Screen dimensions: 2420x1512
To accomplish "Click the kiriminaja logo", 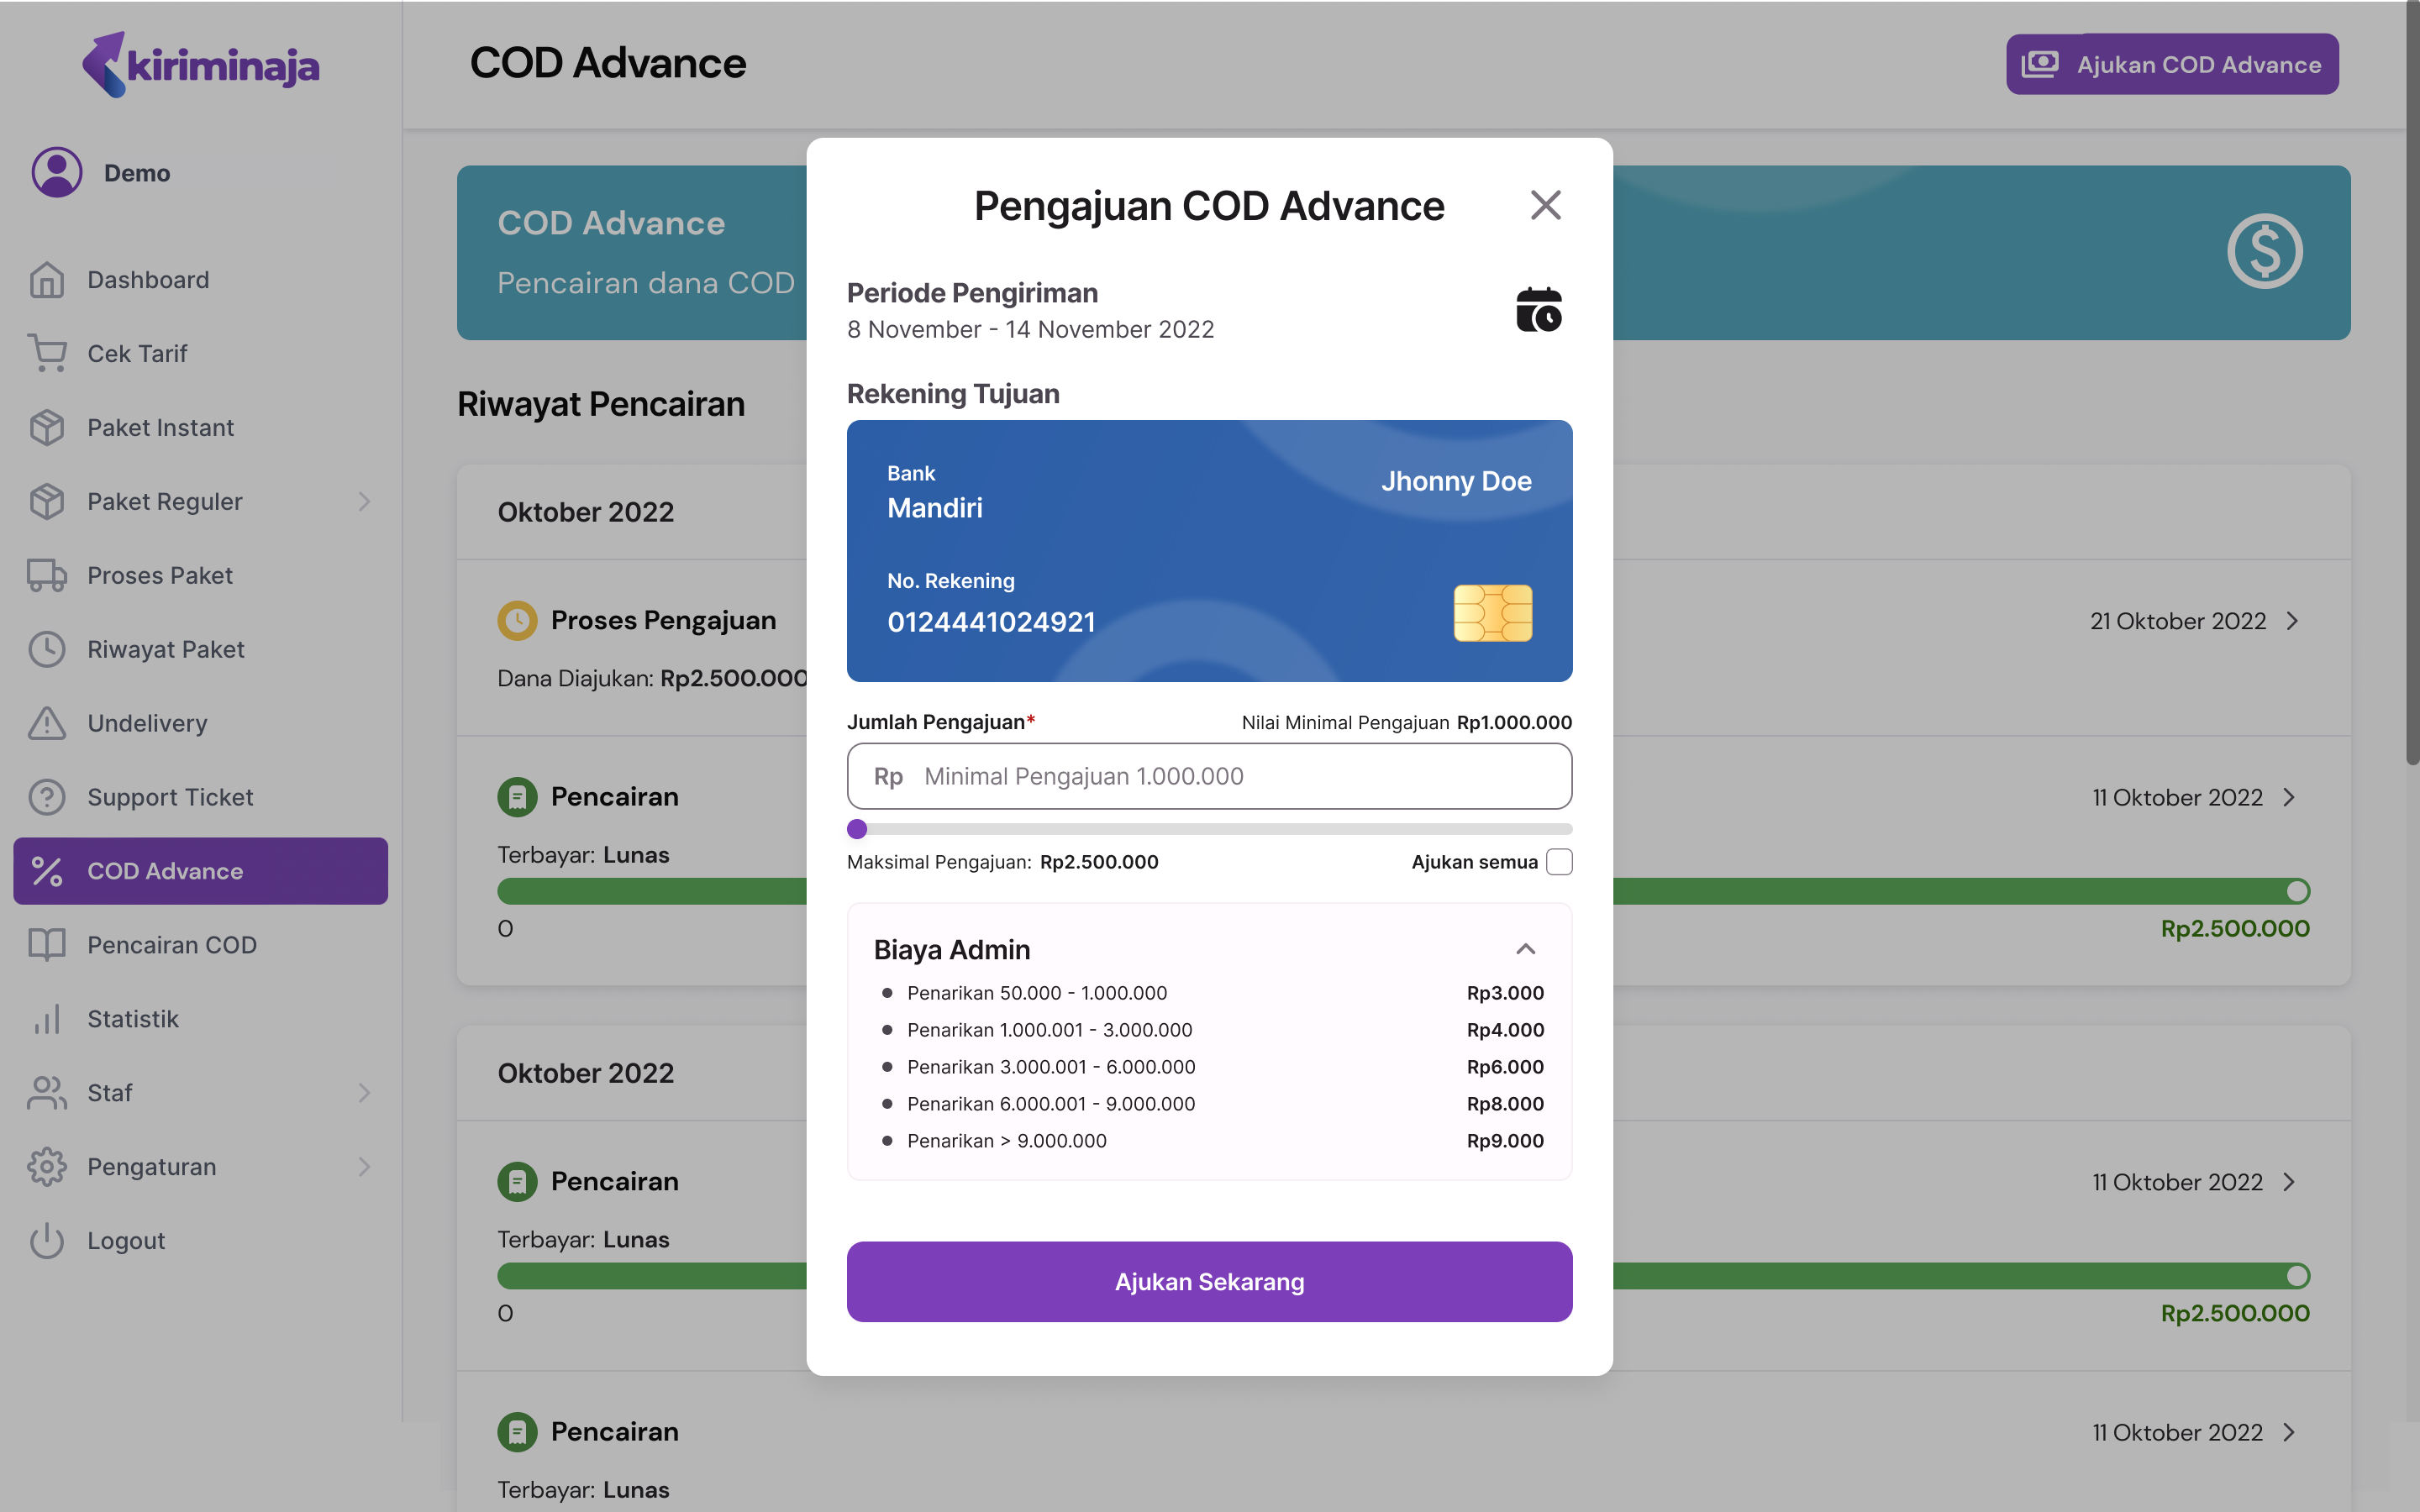I will 200,64.
